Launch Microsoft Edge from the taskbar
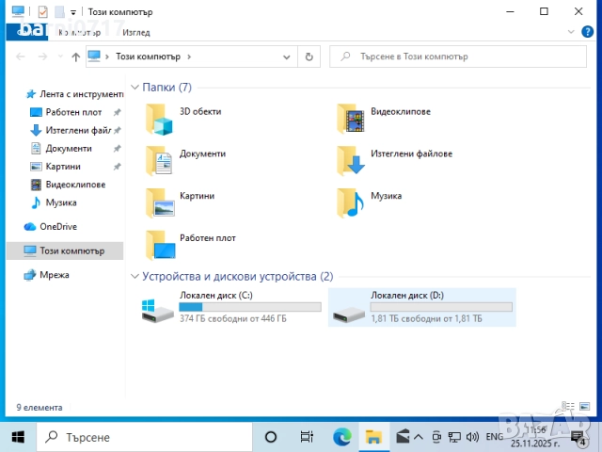 point(342,437)
